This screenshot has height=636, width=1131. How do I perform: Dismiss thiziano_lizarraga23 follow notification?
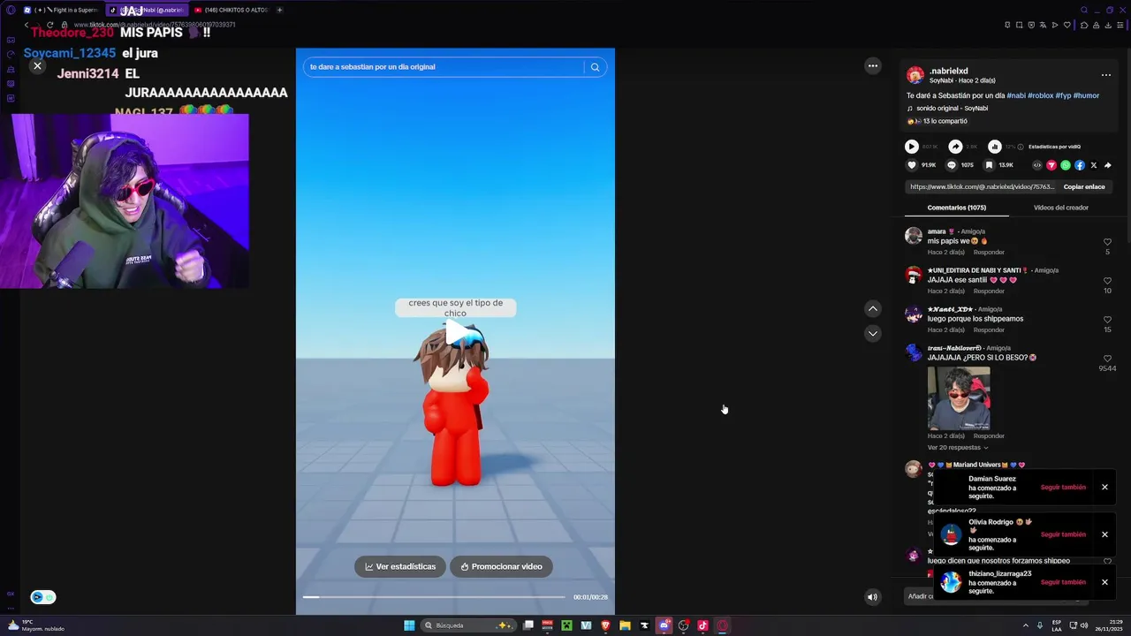[x=1104, y=582]
